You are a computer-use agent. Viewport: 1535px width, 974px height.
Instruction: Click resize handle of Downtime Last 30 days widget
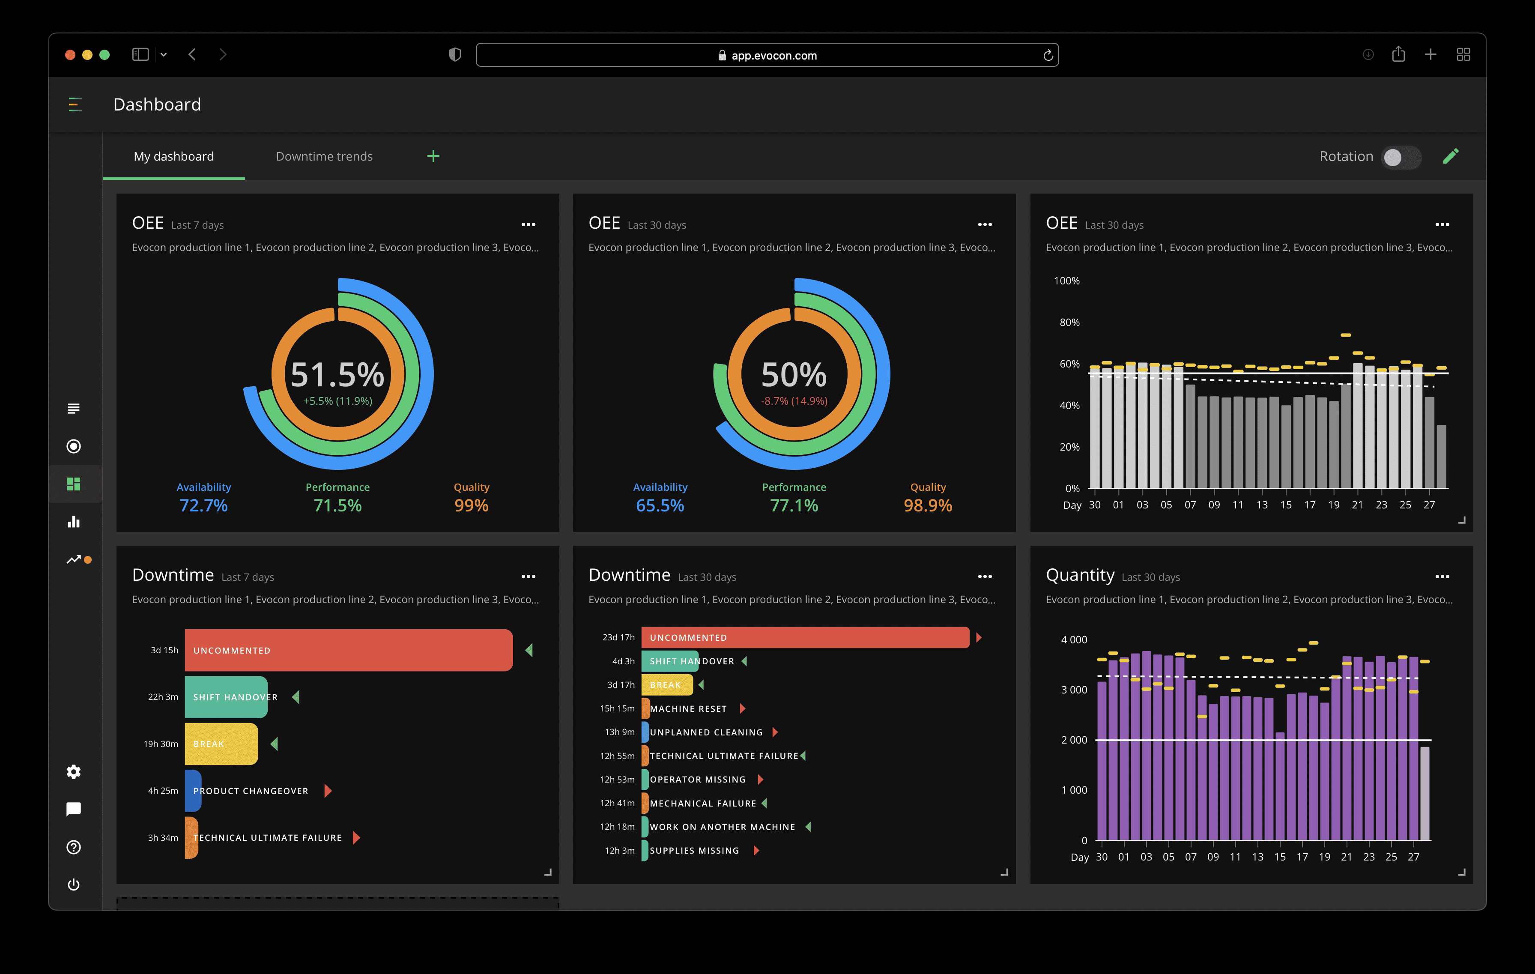[x=1005, y=872]
